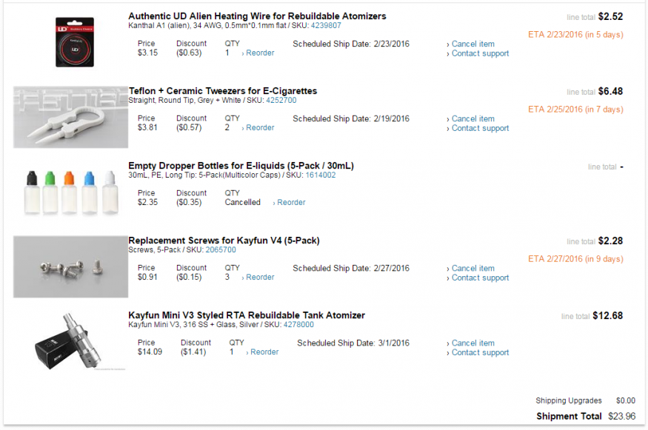Reorder the cancelled Empty Dropper Bottles

click(291, 202)
